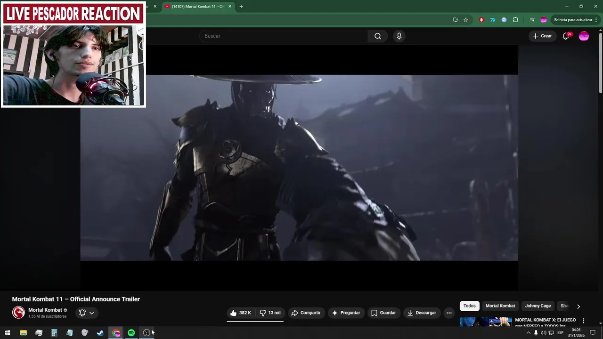The height and width of the screenshot is (339, 603).
Task: Open YouTube notifications bell with 9+ badge
Action: (x=567, y=36)
